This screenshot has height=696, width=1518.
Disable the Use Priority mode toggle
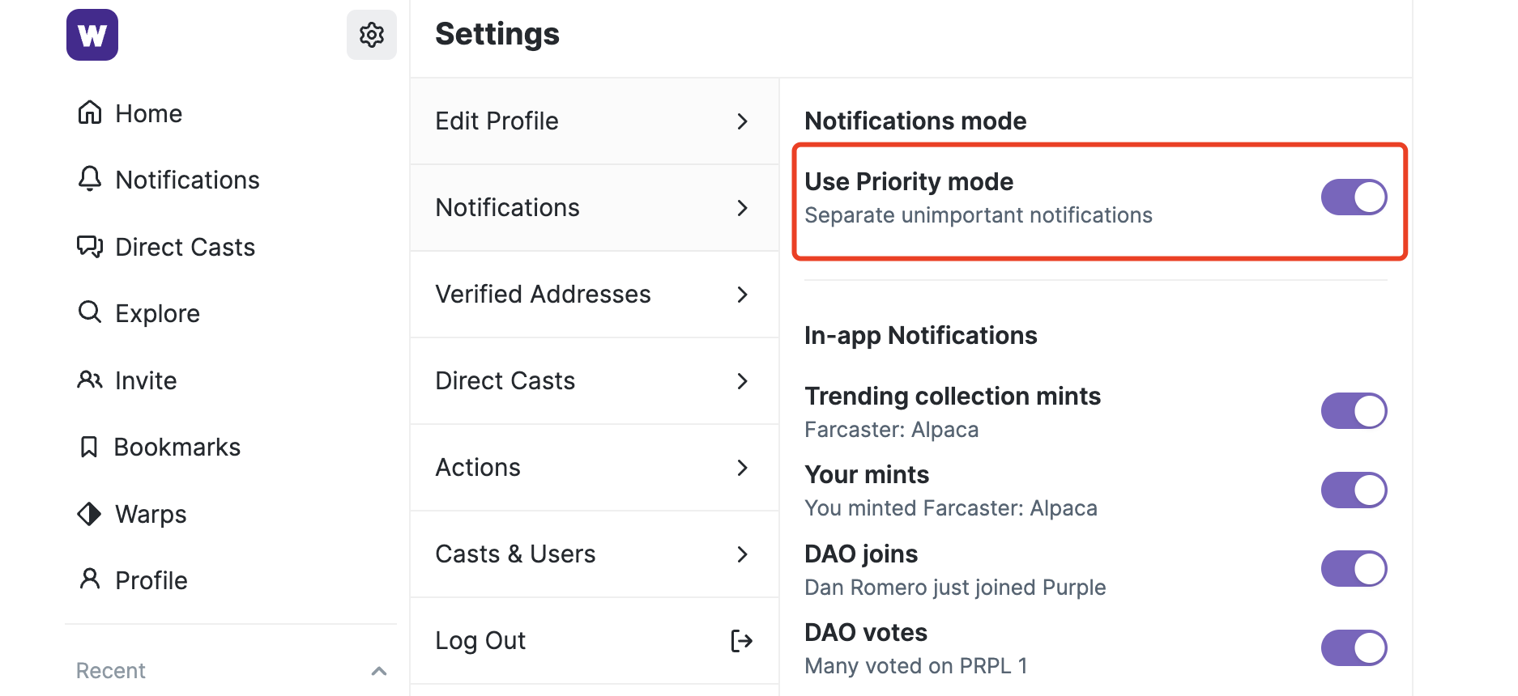(1354, 197)
